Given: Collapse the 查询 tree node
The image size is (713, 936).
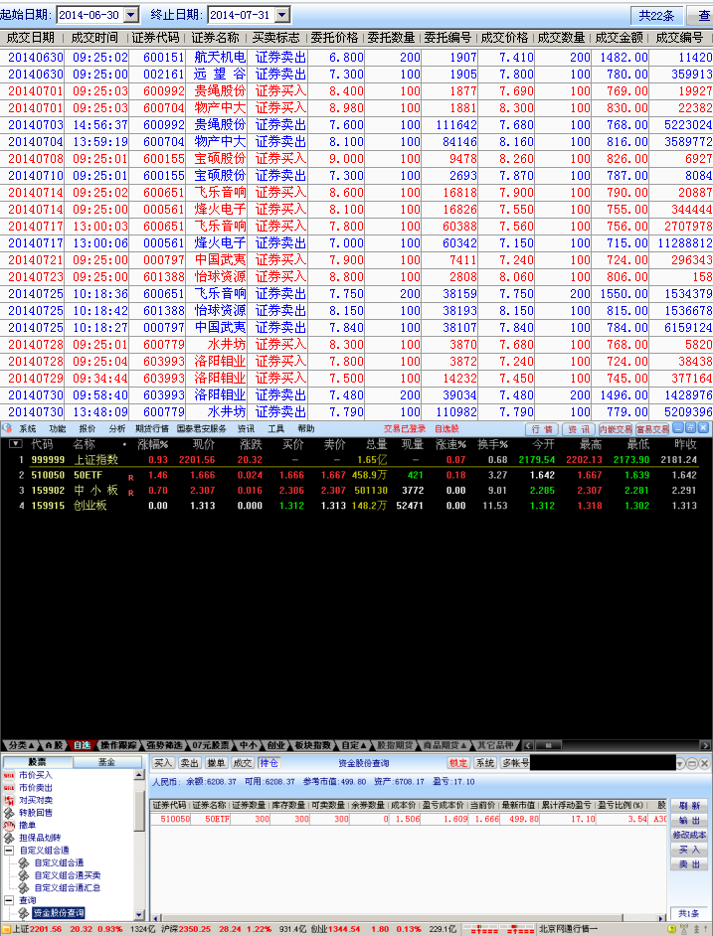Looking at the screenshot, I should tap(9, 900).
